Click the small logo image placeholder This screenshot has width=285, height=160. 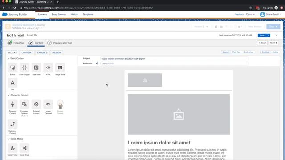point(145,80)
